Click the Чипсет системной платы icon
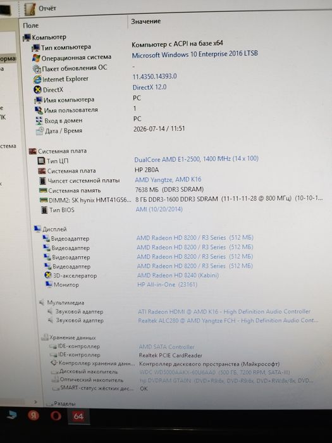The image size is (332, 443). point(42,180)
